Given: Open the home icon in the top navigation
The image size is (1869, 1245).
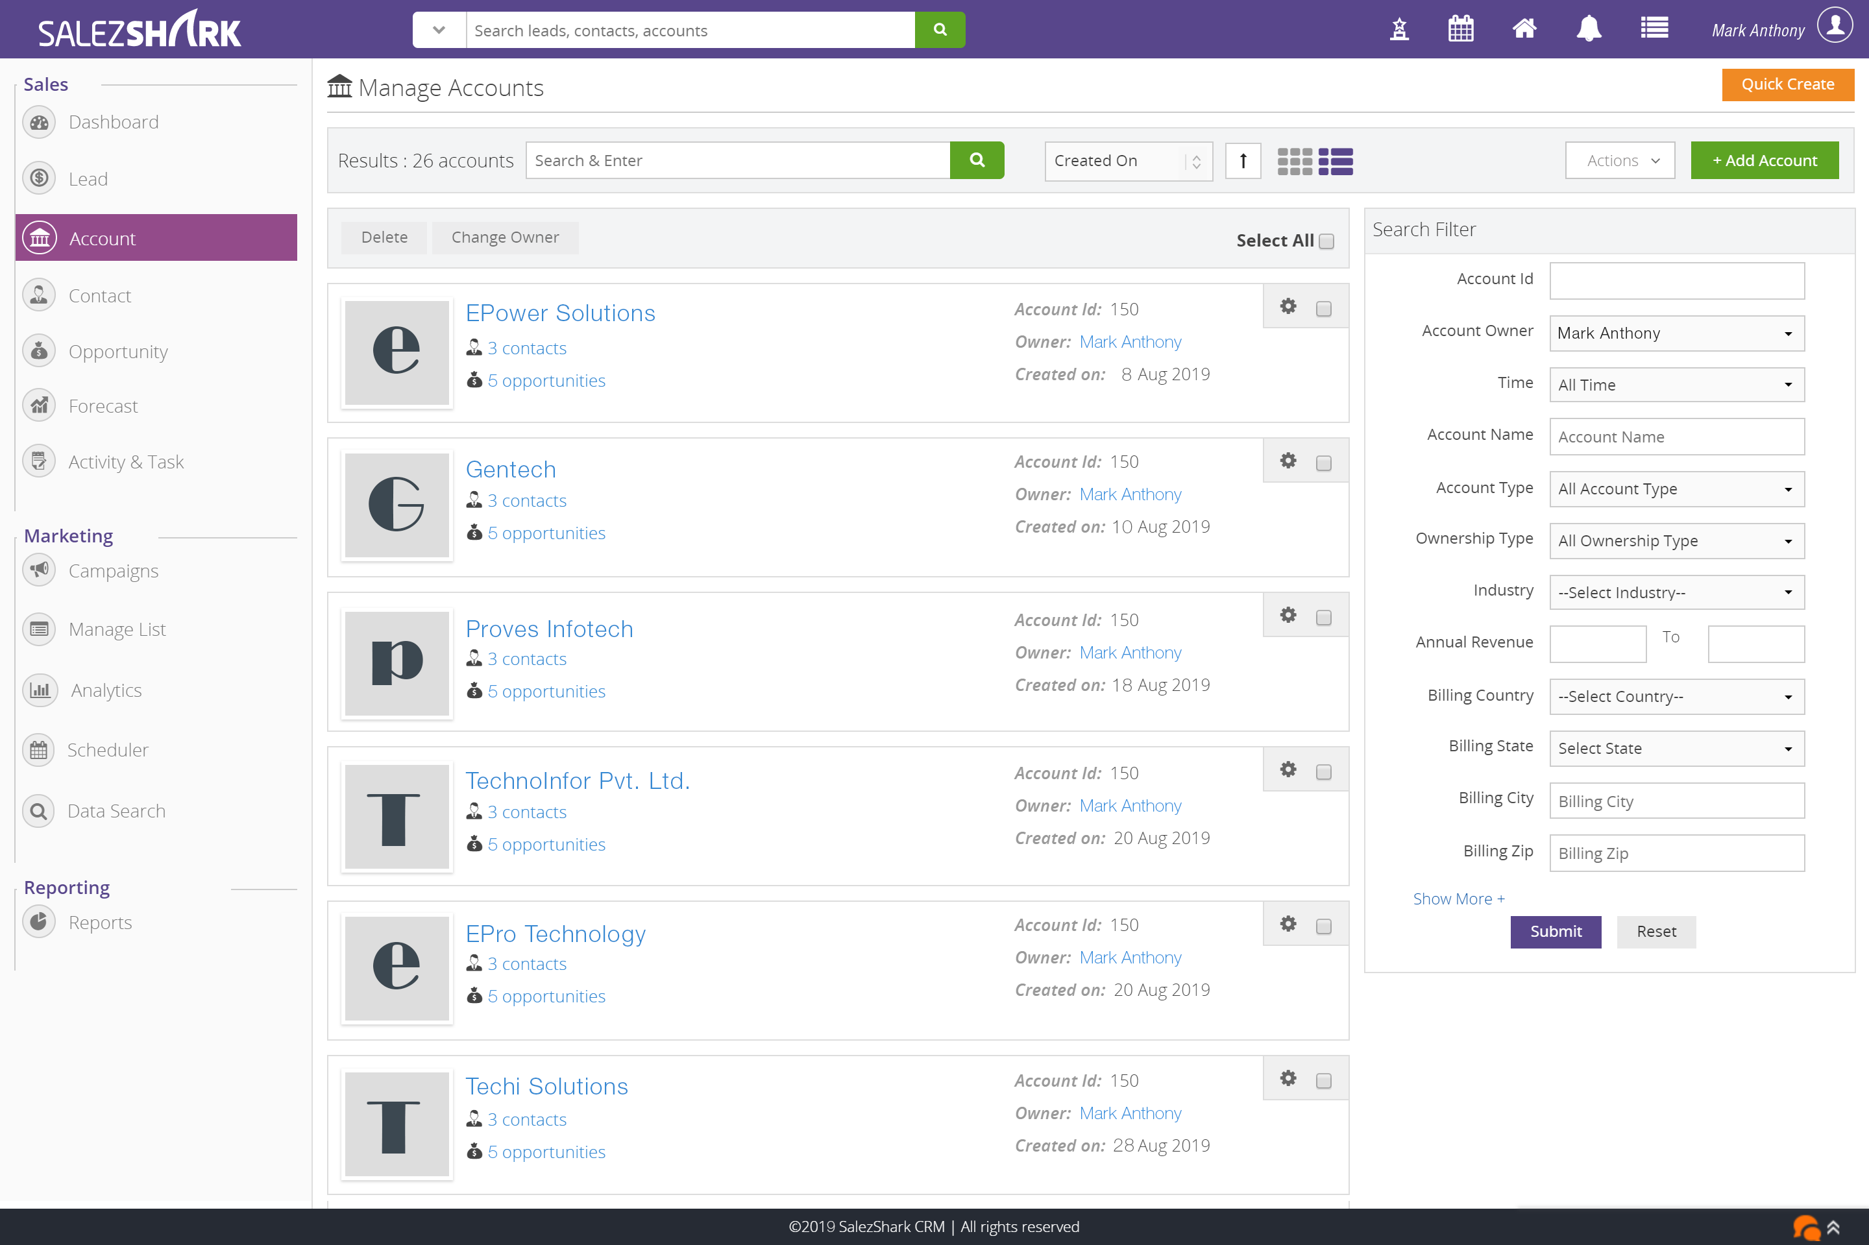Looking at the screenshot, I should pos(1524,29).
